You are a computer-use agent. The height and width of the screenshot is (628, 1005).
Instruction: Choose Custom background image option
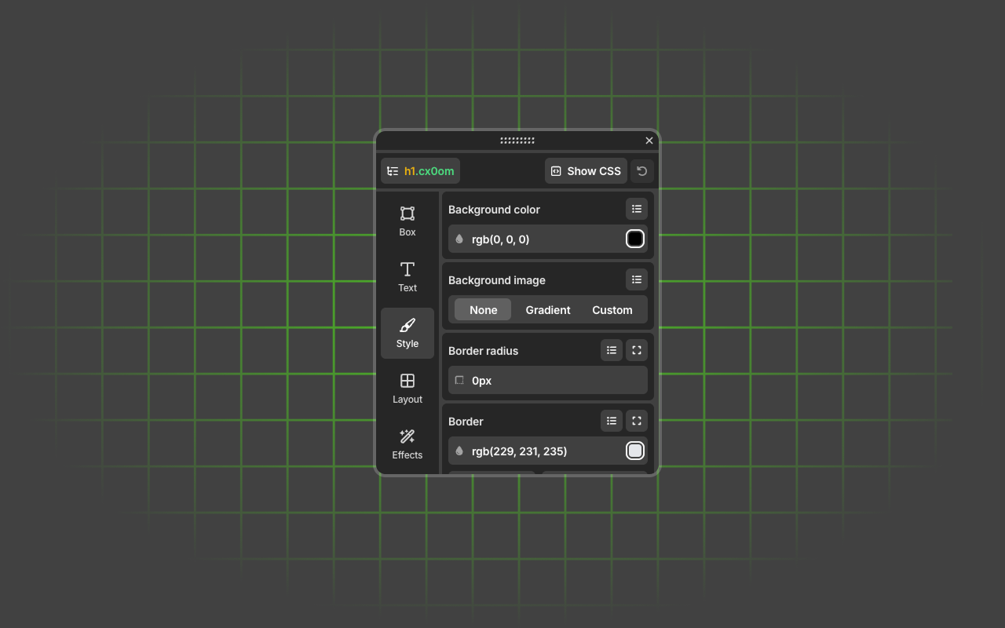[612, 310]
